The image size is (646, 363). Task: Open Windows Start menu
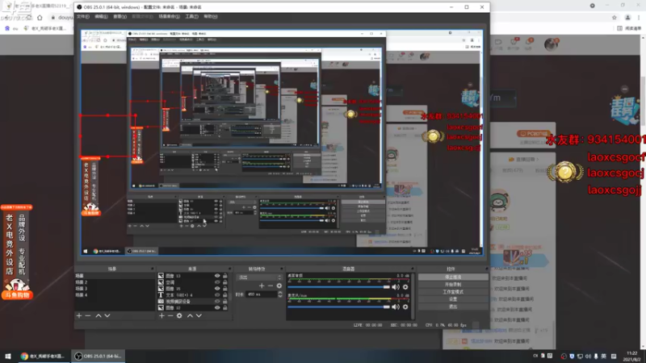point(8,356)
